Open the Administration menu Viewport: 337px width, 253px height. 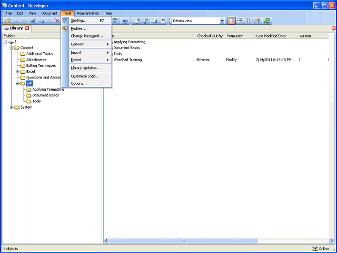click(x=88, y=13)
